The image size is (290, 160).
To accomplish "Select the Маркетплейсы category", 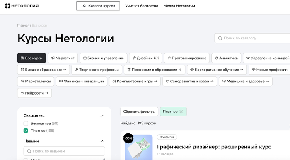I will click(36, 81).
